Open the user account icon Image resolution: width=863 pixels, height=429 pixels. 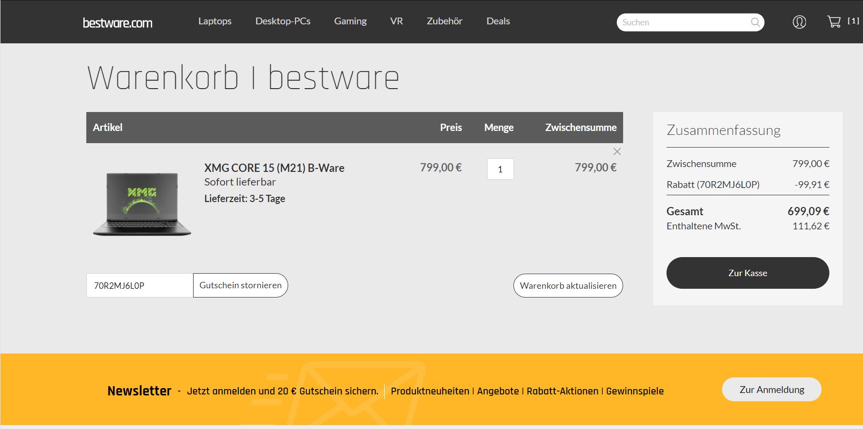pos(799,22)
